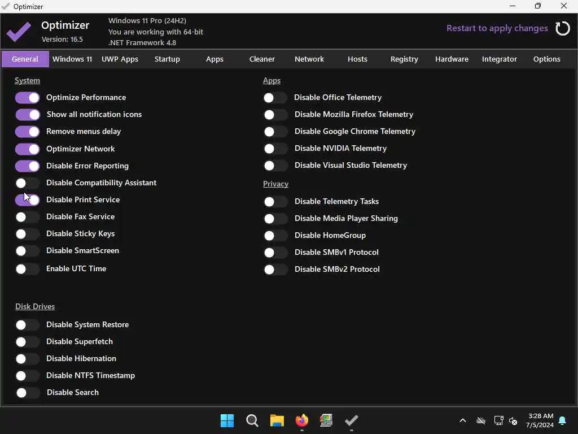Click the cloud sync tray icon
Screen dimensions: 578x434
[481, 420]
